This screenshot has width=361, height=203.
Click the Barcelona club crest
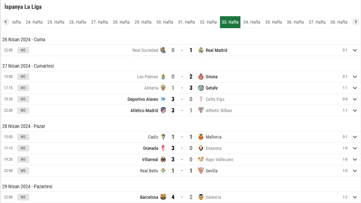163,197
